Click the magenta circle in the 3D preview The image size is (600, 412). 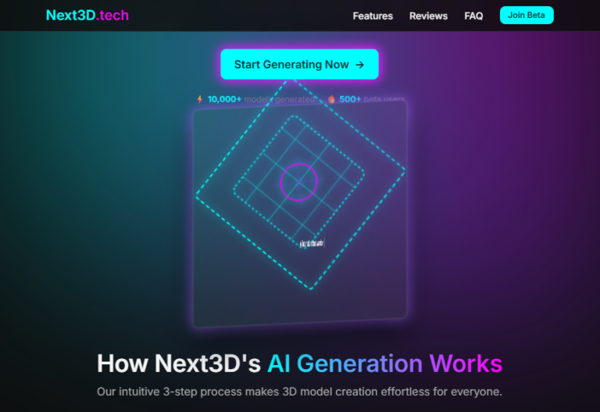point(298,182)
